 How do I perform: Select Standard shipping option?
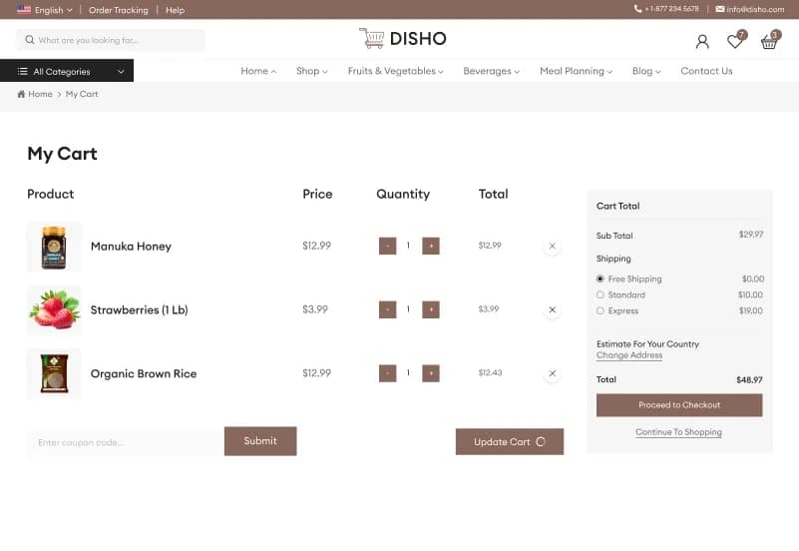pyautogui.click(x=600, y=294)
